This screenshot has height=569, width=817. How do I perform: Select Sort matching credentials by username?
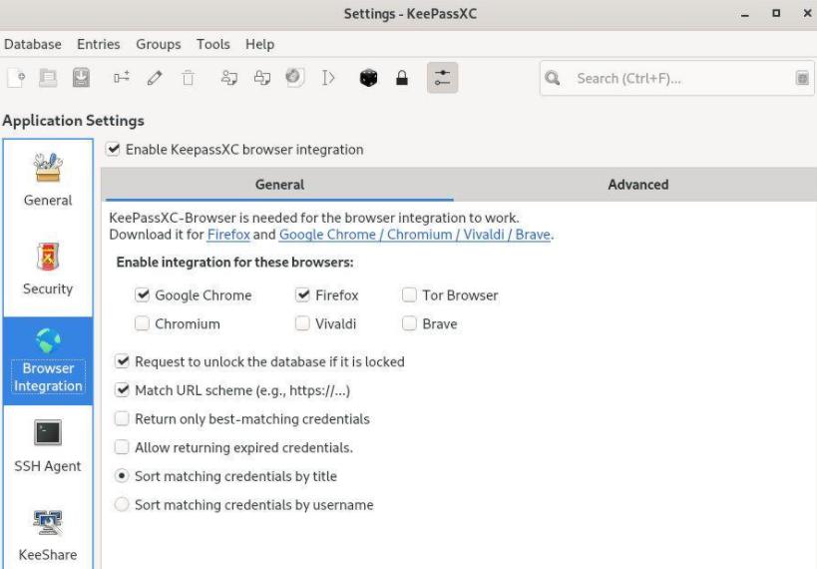pyautogui.click(x=123, y=505)
